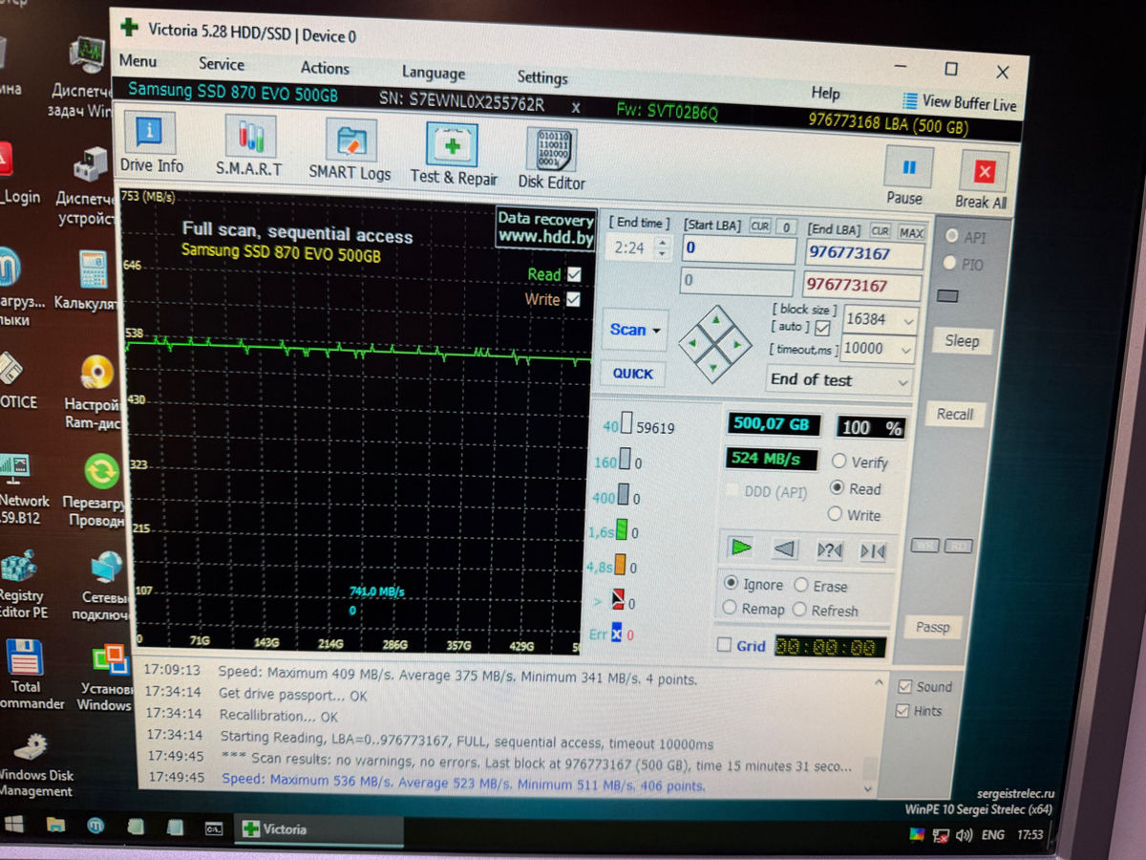Open SMART Logs view

350,149
